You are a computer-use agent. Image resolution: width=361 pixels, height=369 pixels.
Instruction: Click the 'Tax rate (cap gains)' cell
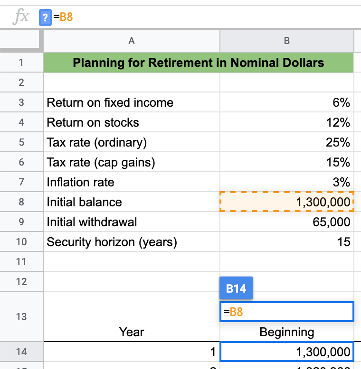pyautogui.click(x=132, y=162)
